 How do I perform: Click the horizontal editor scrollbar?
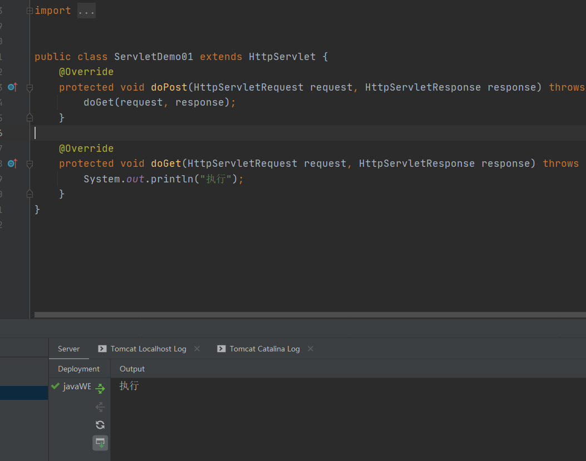(x=310, y=315)
